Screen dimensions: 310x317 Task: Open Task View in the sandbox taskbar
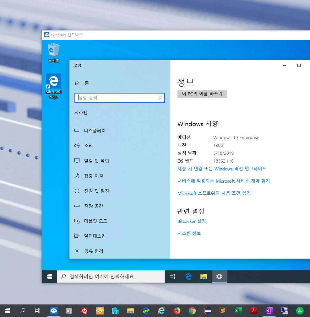click(x=172, y=277)
